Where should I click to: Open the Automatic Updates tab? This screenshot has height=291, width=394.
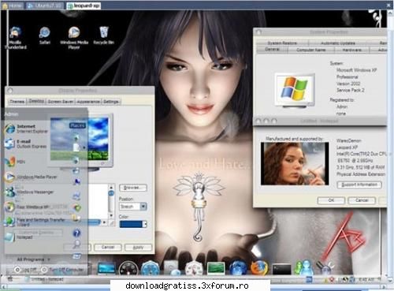coord(338,43)
